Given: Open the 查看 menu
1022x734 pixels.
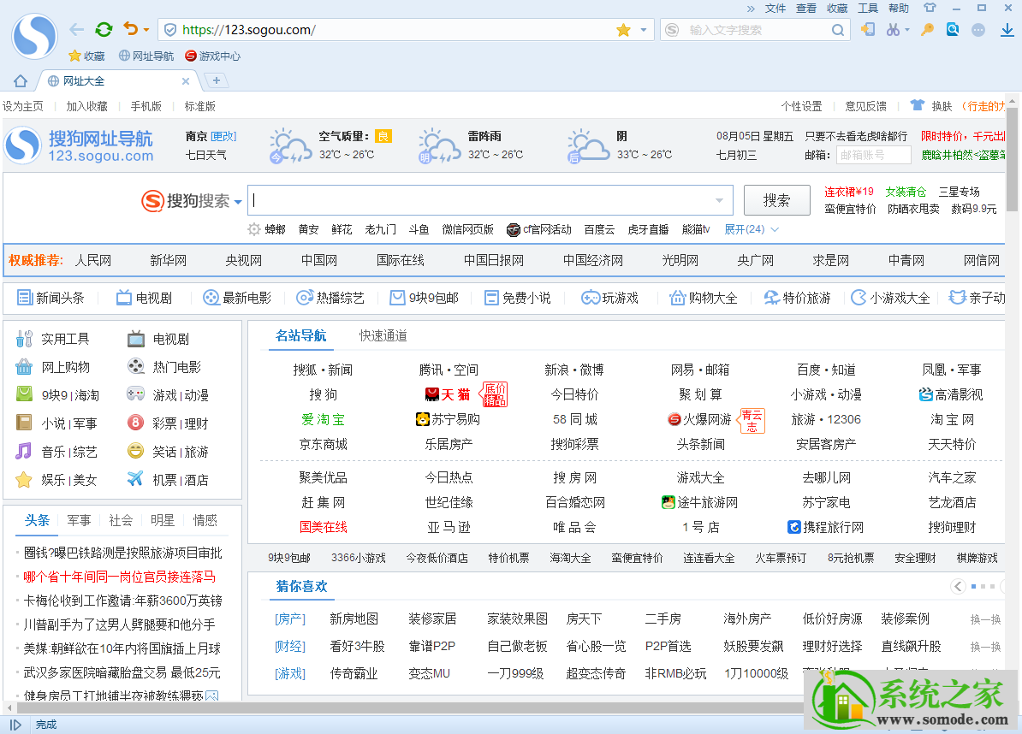Looking at the screenshot, I should (x=806, y=9).
